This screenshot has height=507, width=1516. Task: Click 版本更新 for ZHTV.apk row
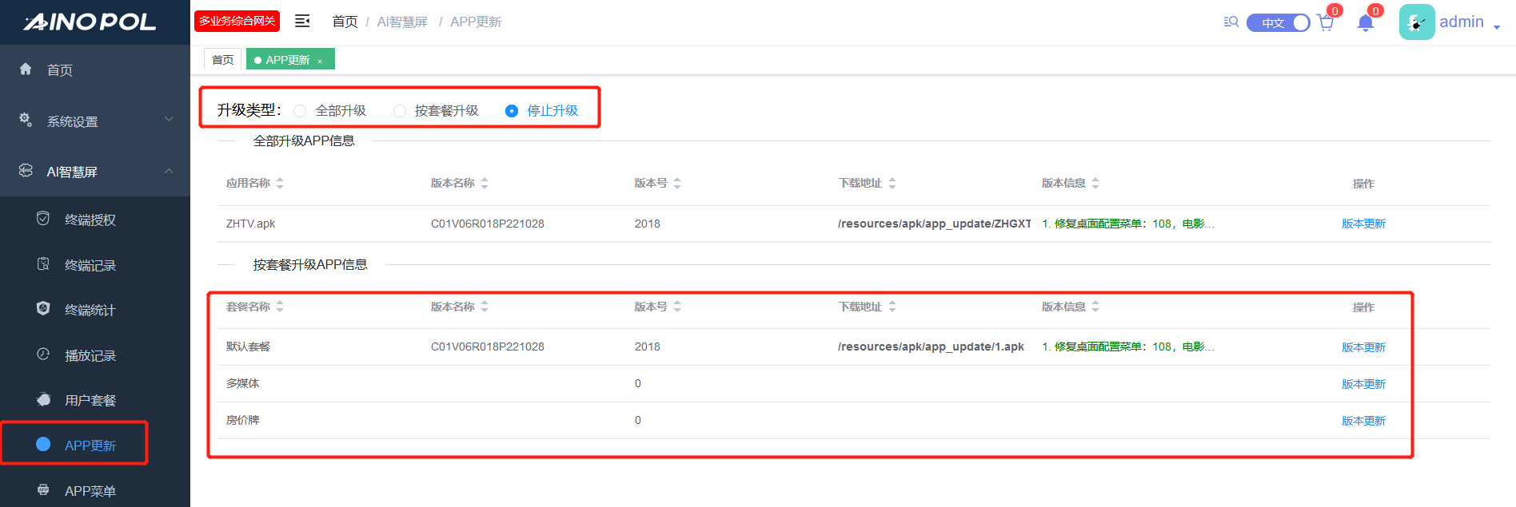(1363, 224)
